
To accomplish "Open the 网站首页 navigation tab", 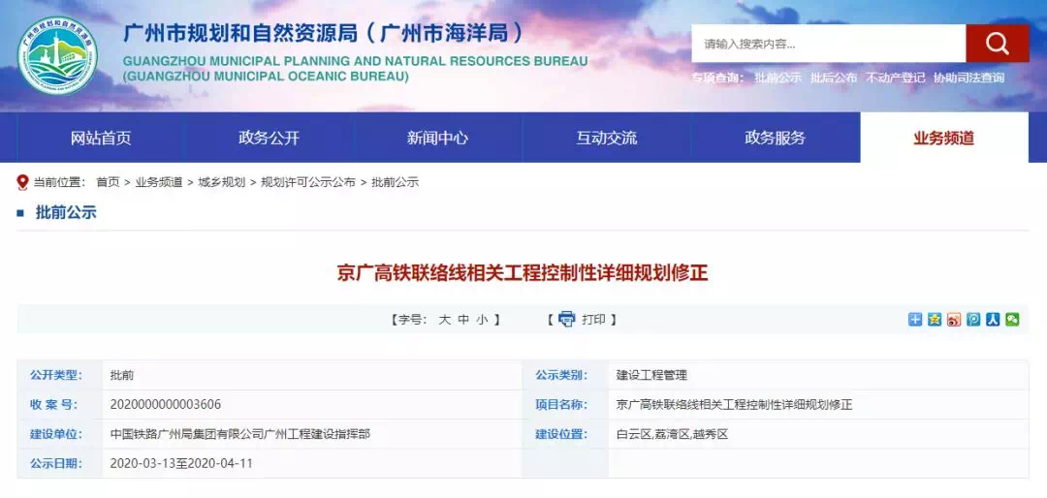I will [x=101, y=138].
